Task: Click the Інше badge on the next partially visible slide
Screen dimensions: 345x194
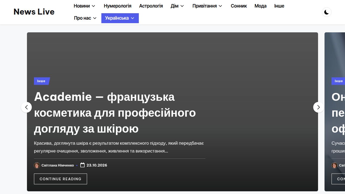Action: tap(338, 81)
